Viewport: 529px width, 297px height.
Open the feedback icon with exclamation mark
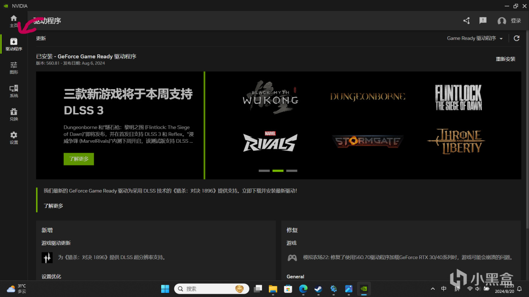pos(483,21)
